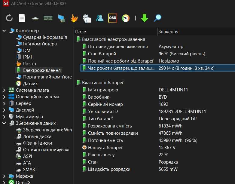
Task: Select the Швидкість розрядки row
Action: (x=158, y=169)
